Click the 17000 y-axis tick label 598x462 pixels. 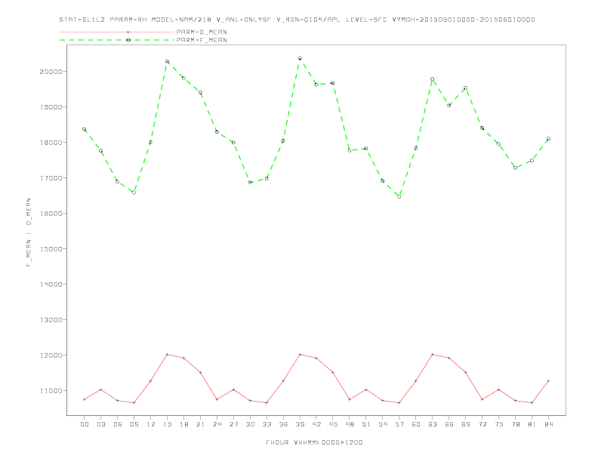pyautogui.click(x=51, y=178)
